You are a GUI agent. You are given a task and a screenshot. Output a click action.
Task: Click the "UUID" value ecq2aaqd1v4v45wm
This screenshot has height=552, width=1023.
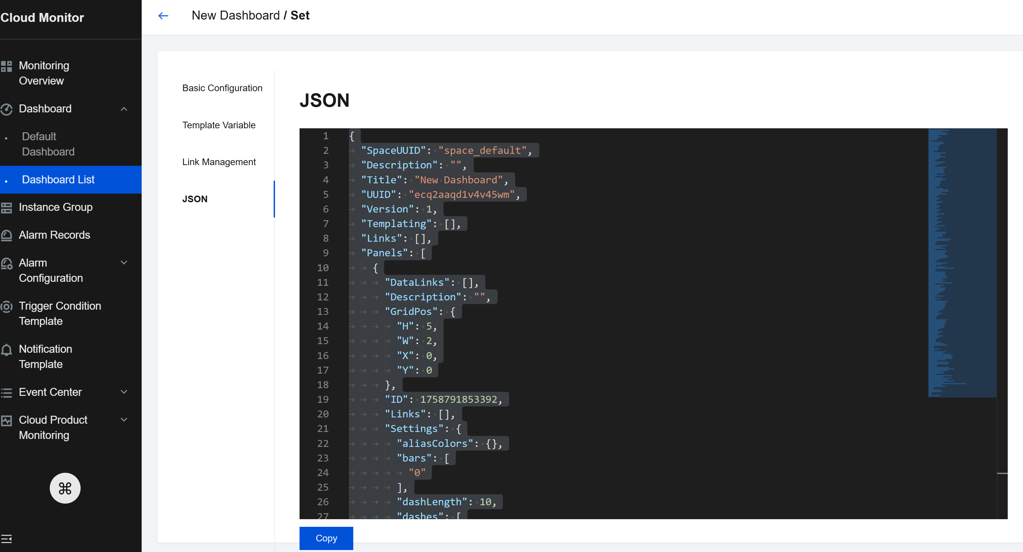(461, 195)
